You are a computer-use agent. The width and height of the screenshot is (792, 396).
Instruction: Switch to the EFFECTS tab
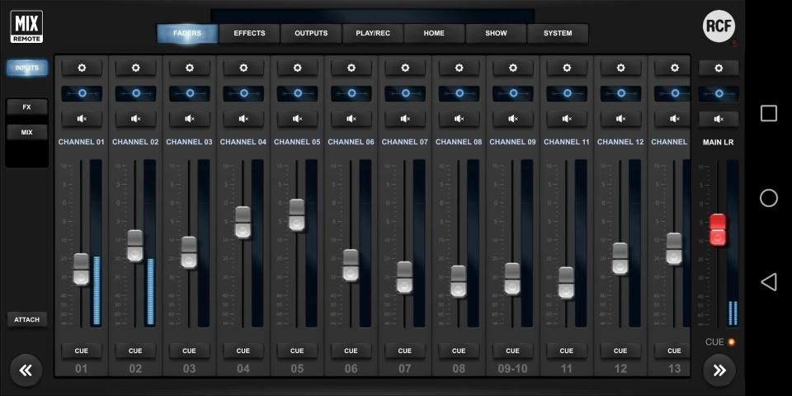coord(249,33)
